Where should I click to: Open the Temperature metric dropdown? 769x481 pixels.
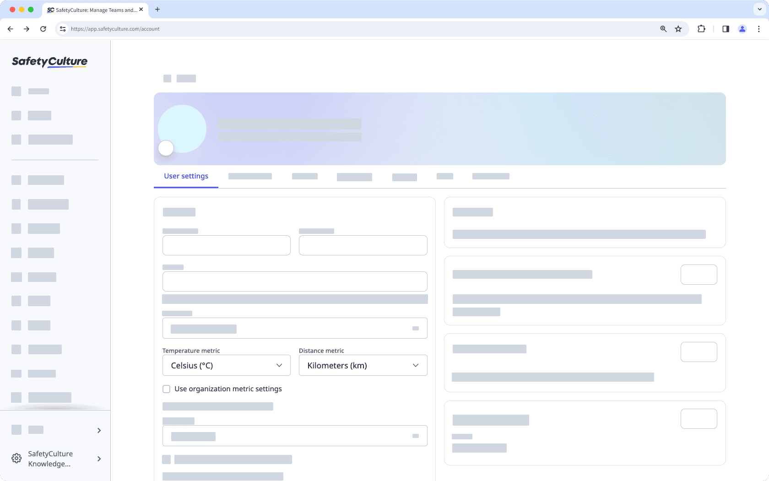click(x=226, y=365)
